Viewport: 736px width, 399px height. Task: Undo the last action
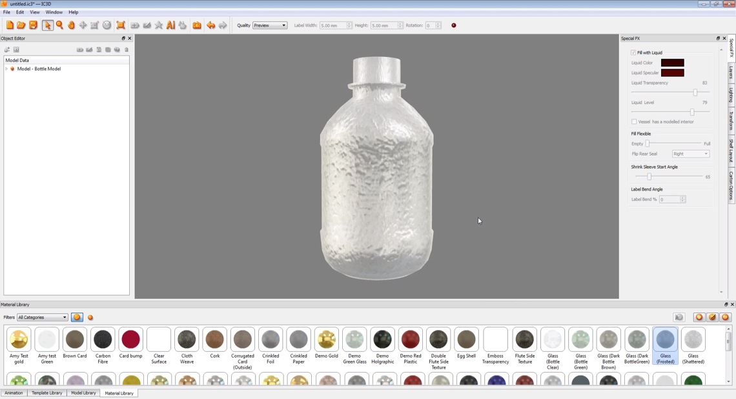[x=210, y=25]
